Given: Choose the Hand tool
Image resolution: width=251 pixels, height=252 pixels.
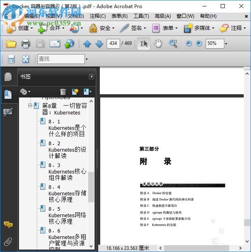Looking at the screenshot, I should click(x=158, y=43).
